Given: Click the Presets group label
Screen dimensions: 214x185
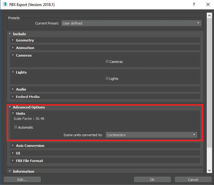Looking at the screenshot, I should point(14,18).
